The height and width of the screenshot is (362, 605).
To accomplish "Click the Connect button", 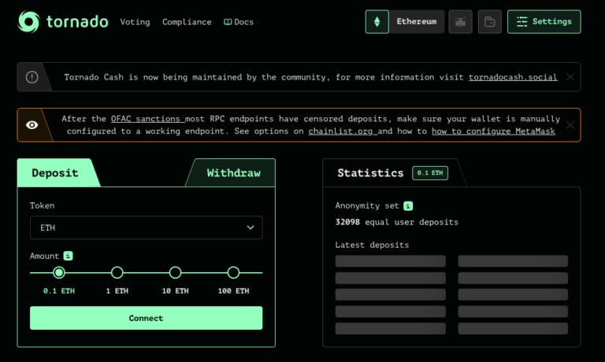I will pyautogui.click(x=147, y=318).
